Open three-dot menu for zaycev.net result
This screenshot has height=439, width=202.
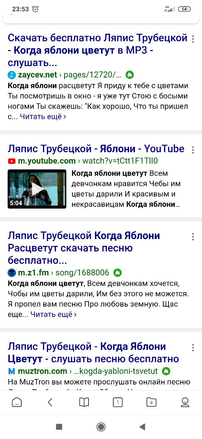pos(193,39)
